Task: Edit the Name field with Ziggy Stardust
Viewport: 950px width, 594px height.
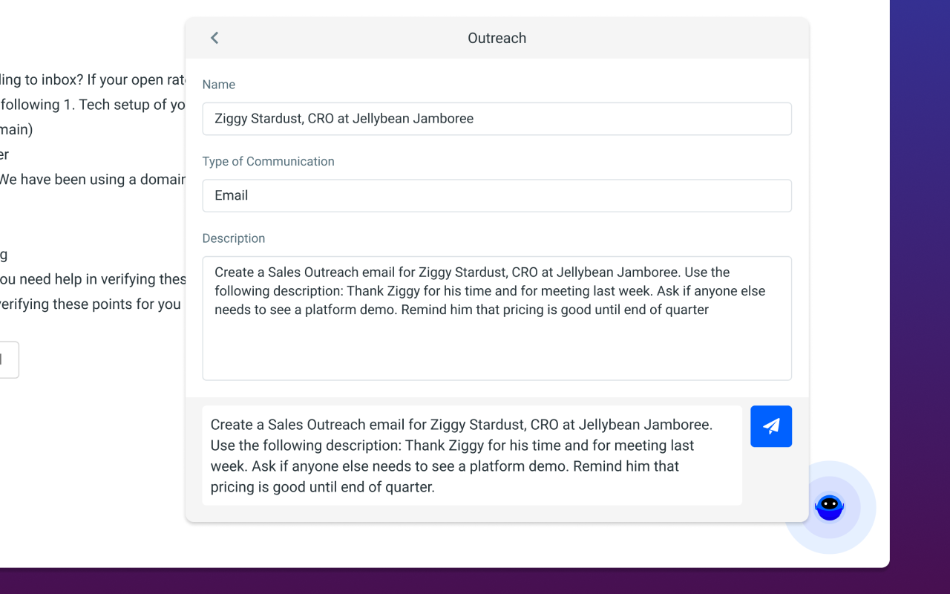Action: pos(497,119)
